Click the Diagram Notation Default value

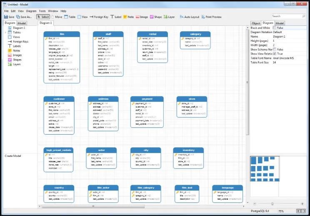point(277,32)
